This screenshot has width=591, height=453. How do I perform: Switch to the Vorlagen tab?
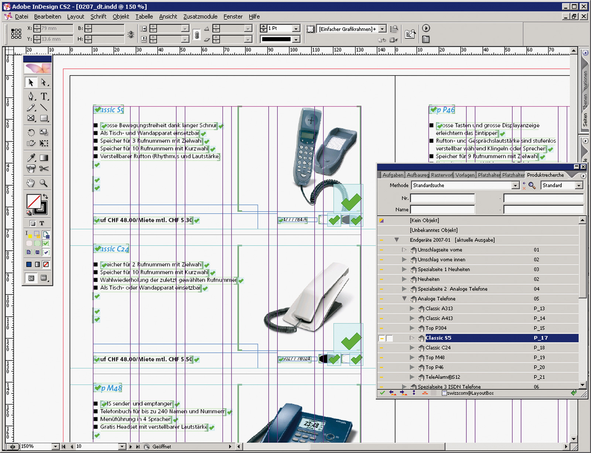[465, 175]
